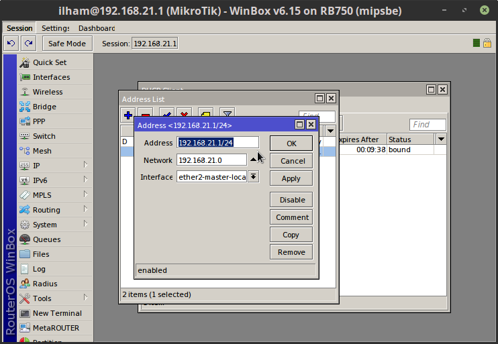Close WinBox with green X button

tap(485, 11)
